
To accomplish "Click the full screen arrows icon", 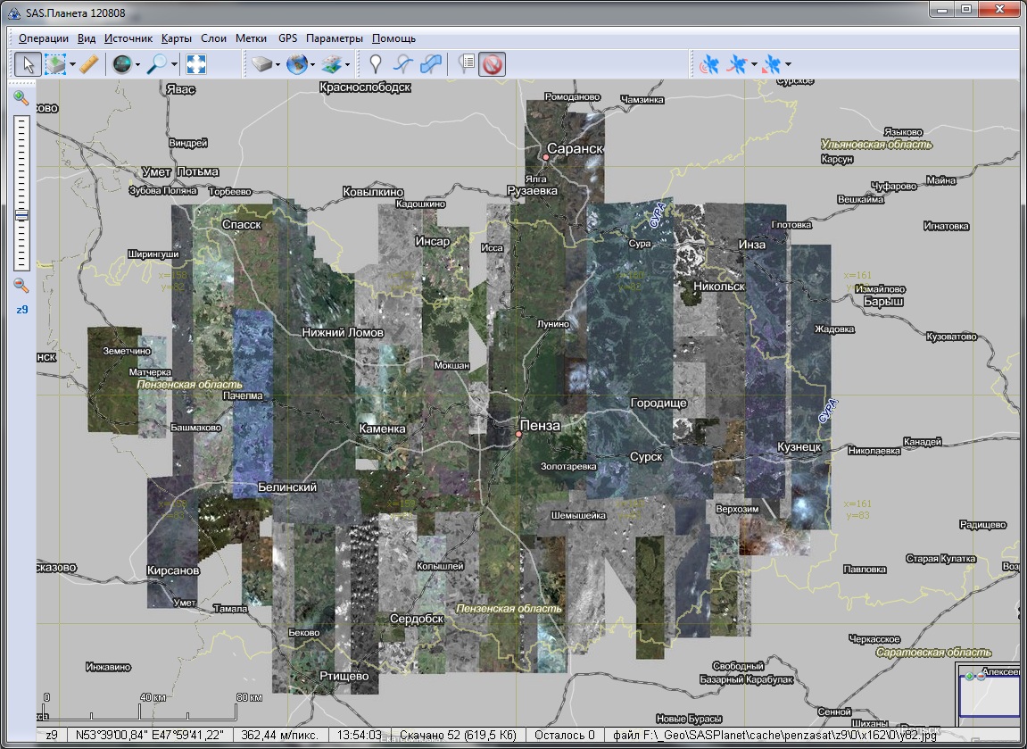I will click(x=196, y=64).
